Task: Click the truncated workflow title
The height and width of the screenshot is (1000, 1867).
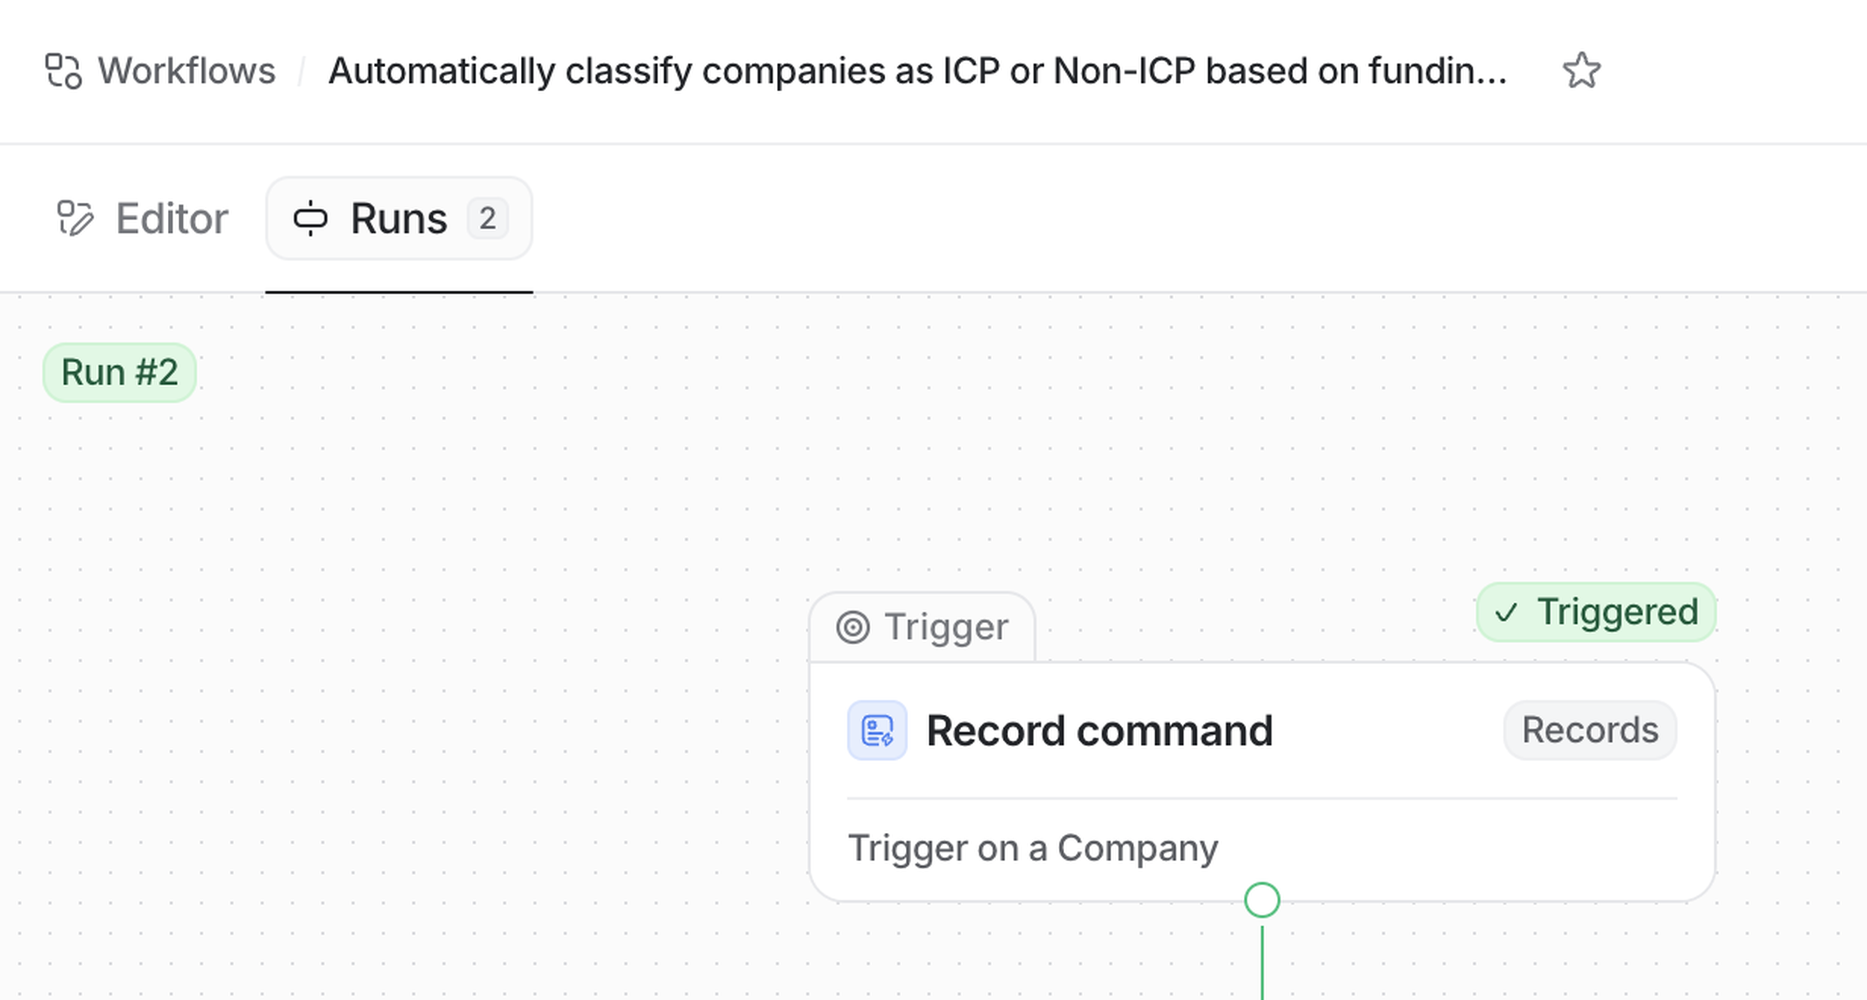Action: (x=917, y=71)
